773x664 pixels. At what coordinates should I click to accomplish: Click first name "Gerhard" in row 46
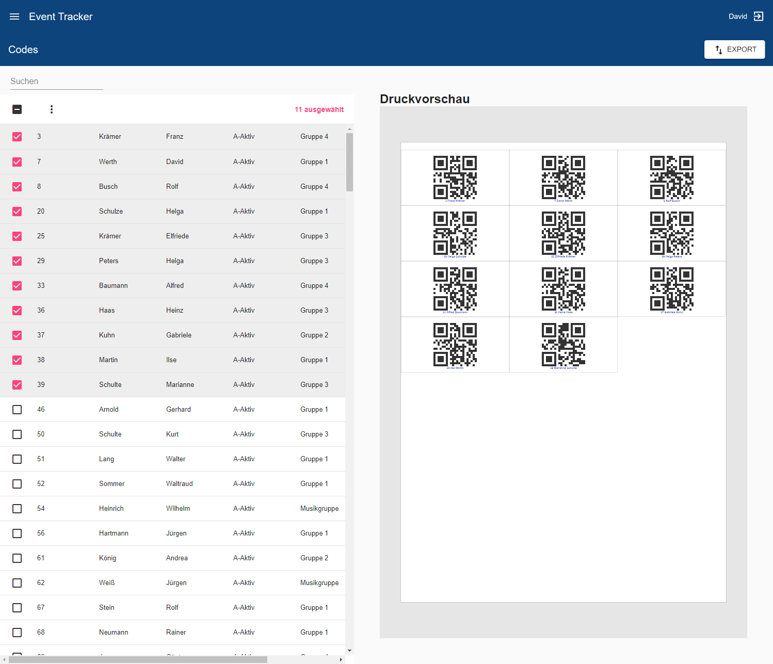tap(179, 410)
